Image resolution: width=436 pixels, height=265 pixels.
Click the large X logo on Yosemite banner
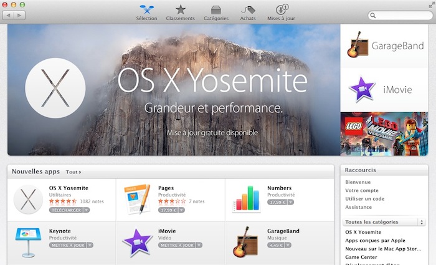tap(55, 88)
